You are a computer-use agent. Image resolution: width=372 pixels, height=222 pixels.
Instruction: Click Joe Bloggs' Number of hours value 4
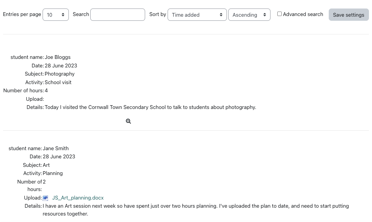(x=46, y=91)
